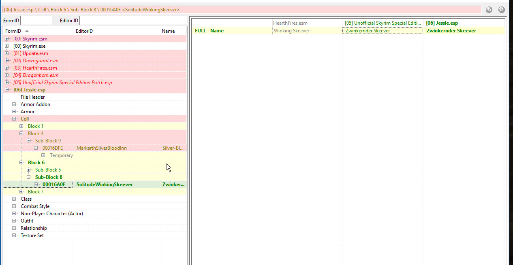Expand the Skyrim.esm tree node
The image size is (513, 265).
click(x=7, y=39)
